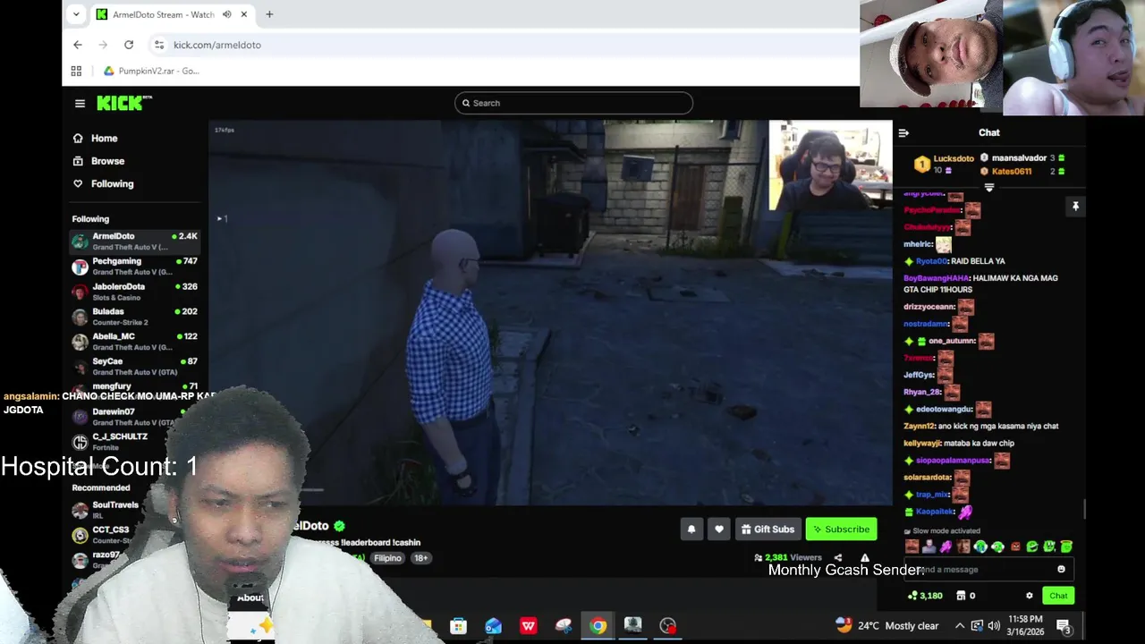Click Kates0611 in chat leaderboard
The image size is (1145, 644).
1012,171
